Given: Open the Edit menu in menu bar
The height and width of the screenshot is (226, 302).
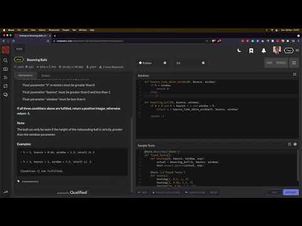Looking at the screenshot, I should click(x=26, y=30).
